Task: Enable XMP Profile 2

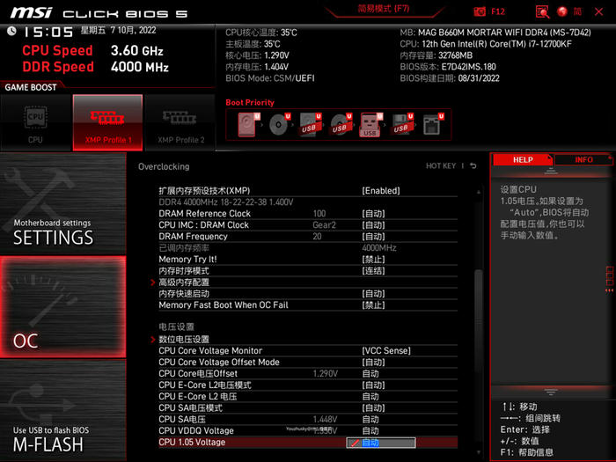Action: point(180,122)
